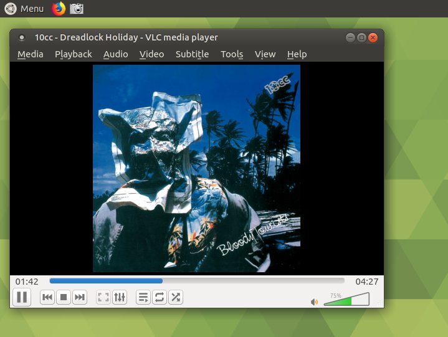Open the Subtitle menu
The height and width of the screenshot is (337, 448).
[x=193, y=54]
